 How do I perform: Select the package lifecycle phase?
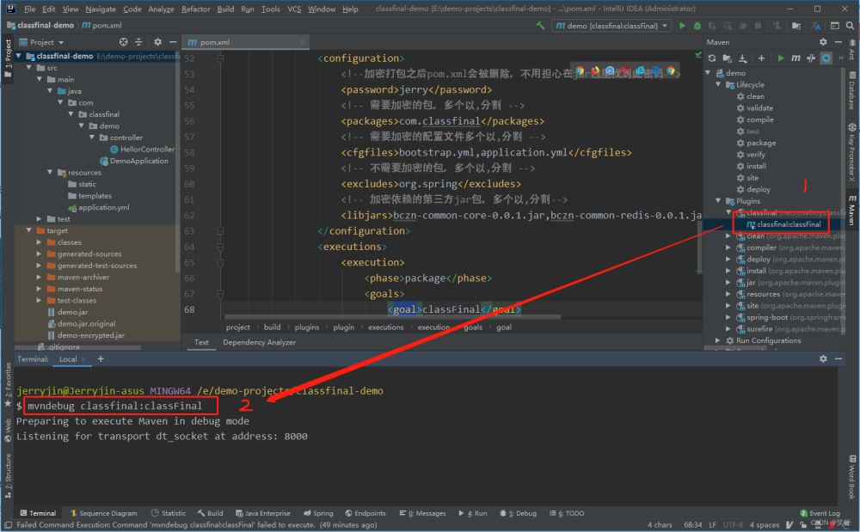pos(761,143)
